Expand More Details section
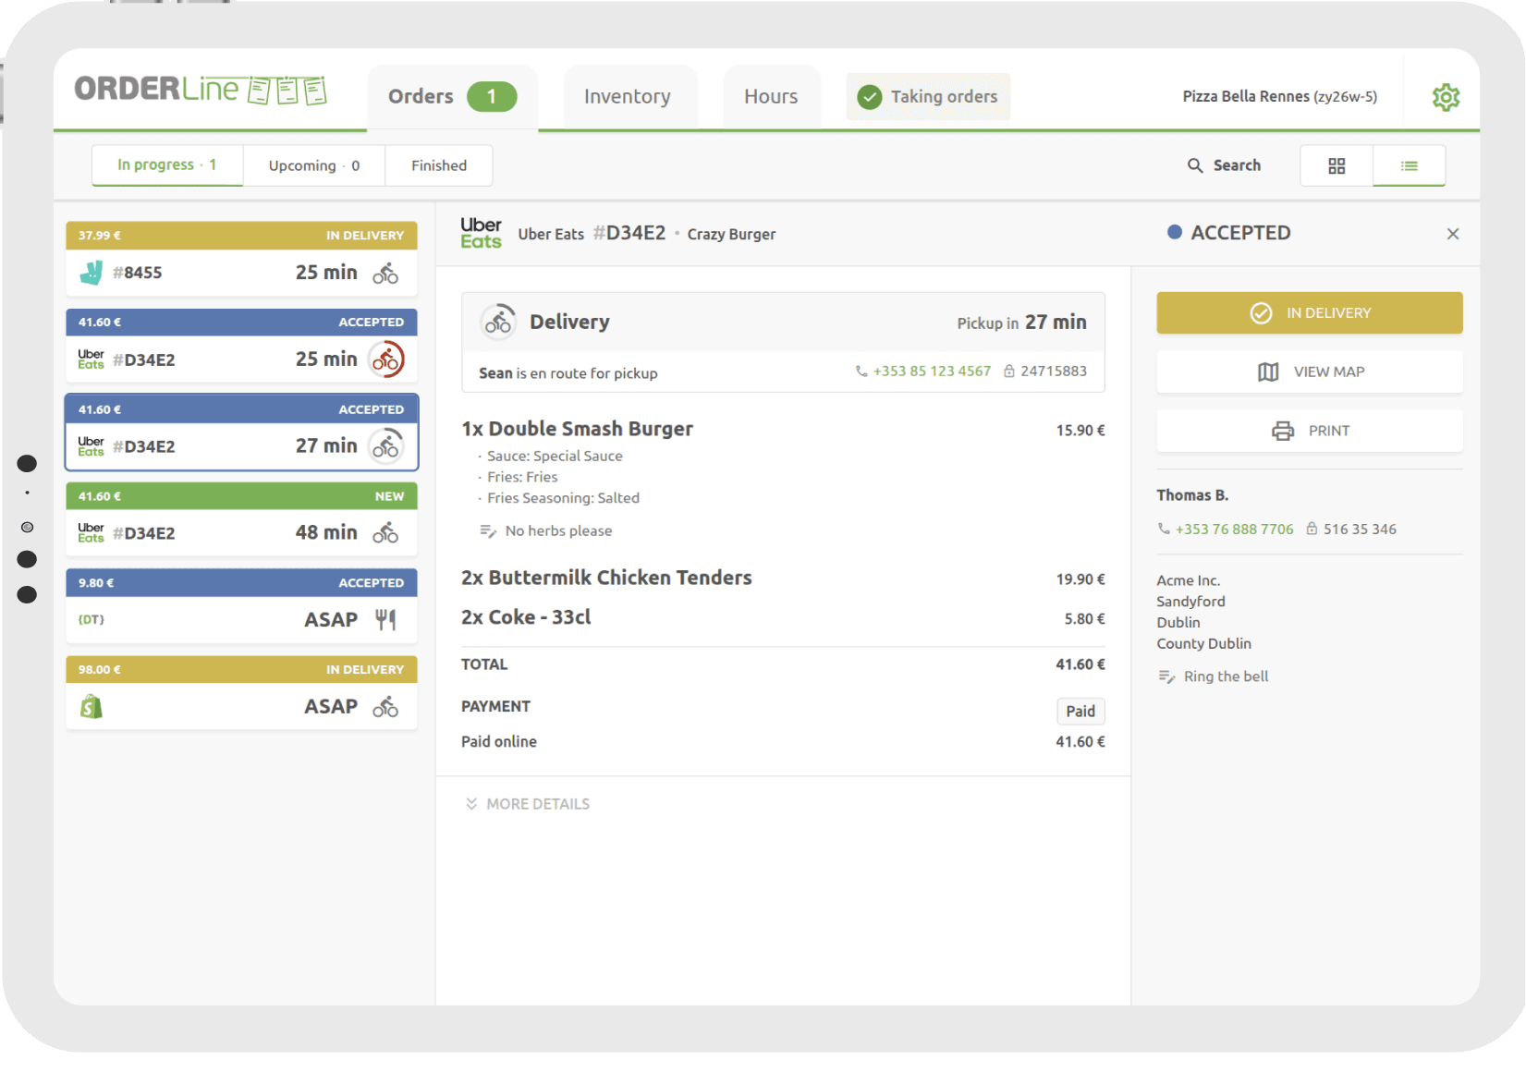Screen dimensions: 1526x1072 528,804
